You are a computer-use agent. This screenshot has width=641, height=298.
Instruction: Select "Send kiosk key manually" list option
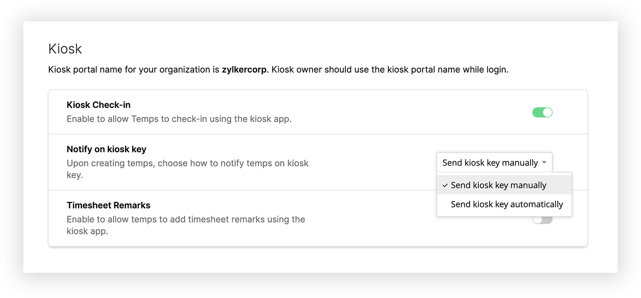(498, 185)
